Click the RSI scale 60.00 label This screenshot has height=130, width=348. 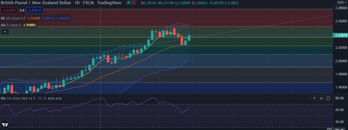click(x=339, y=110)
